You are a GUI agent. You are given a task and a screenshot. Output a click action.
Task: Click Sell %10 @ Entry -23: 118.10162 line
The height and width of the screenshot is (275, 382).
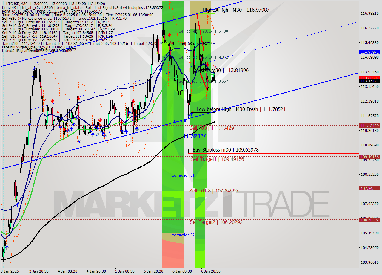point(57,33)
